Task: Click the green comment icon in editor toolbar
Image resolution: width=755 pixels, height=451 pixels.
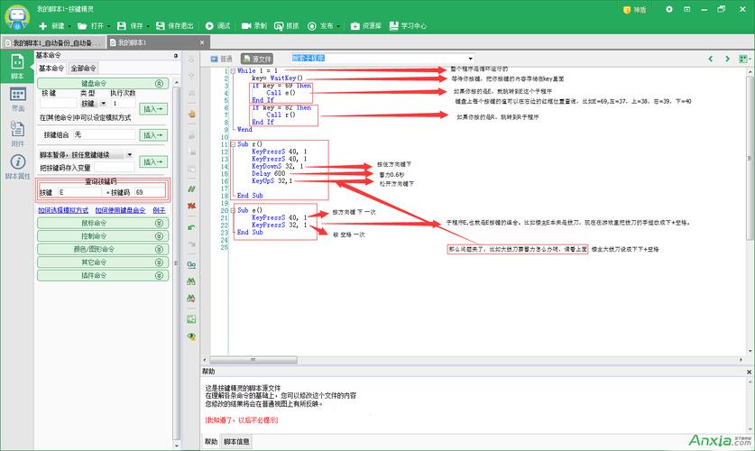Action: click(191, 189)
